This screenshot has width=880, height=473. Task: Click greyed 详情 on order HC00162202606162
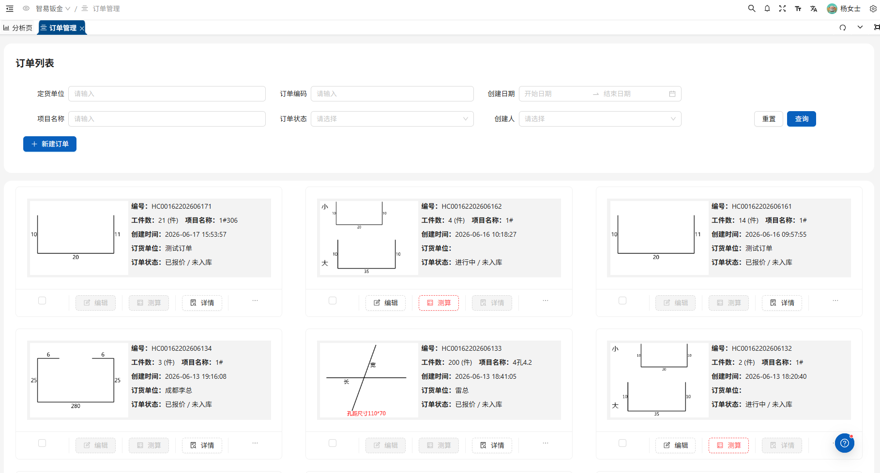492,303
